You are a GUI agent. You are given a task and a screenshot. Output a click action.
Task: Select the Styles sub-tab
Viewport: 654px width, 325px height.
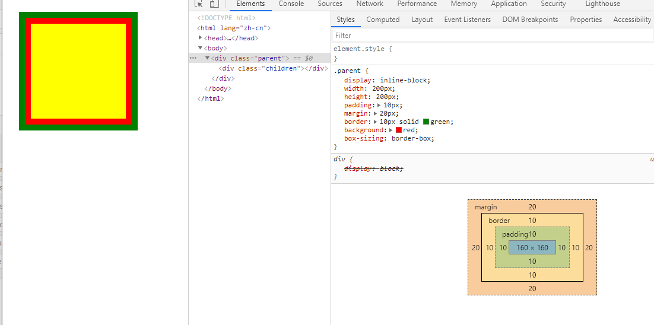[x=346, y=20]
